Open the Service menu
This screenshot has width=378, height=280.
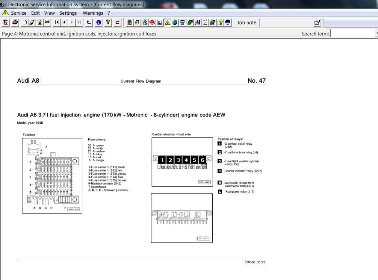(x=18, y=13)
